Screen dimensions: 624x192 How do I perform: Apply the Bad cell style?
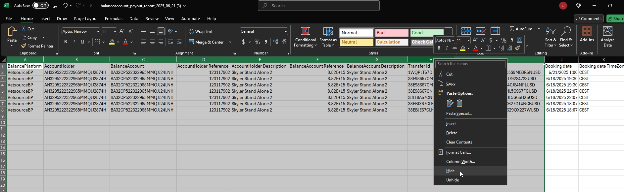[392, 33]
